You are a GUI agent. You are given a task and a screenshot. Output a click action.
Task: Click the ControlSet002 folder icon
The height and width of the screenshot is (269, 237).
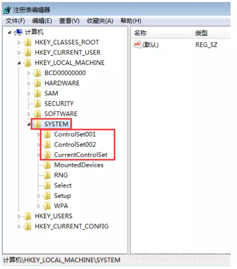pos(47,145)
